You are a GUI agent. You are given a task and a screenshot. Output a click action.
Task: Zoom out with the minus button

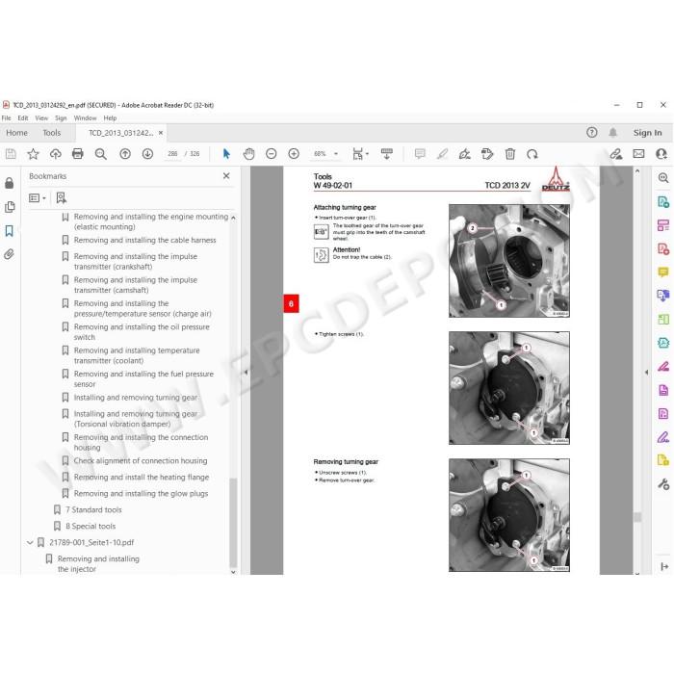coord(272,154)
